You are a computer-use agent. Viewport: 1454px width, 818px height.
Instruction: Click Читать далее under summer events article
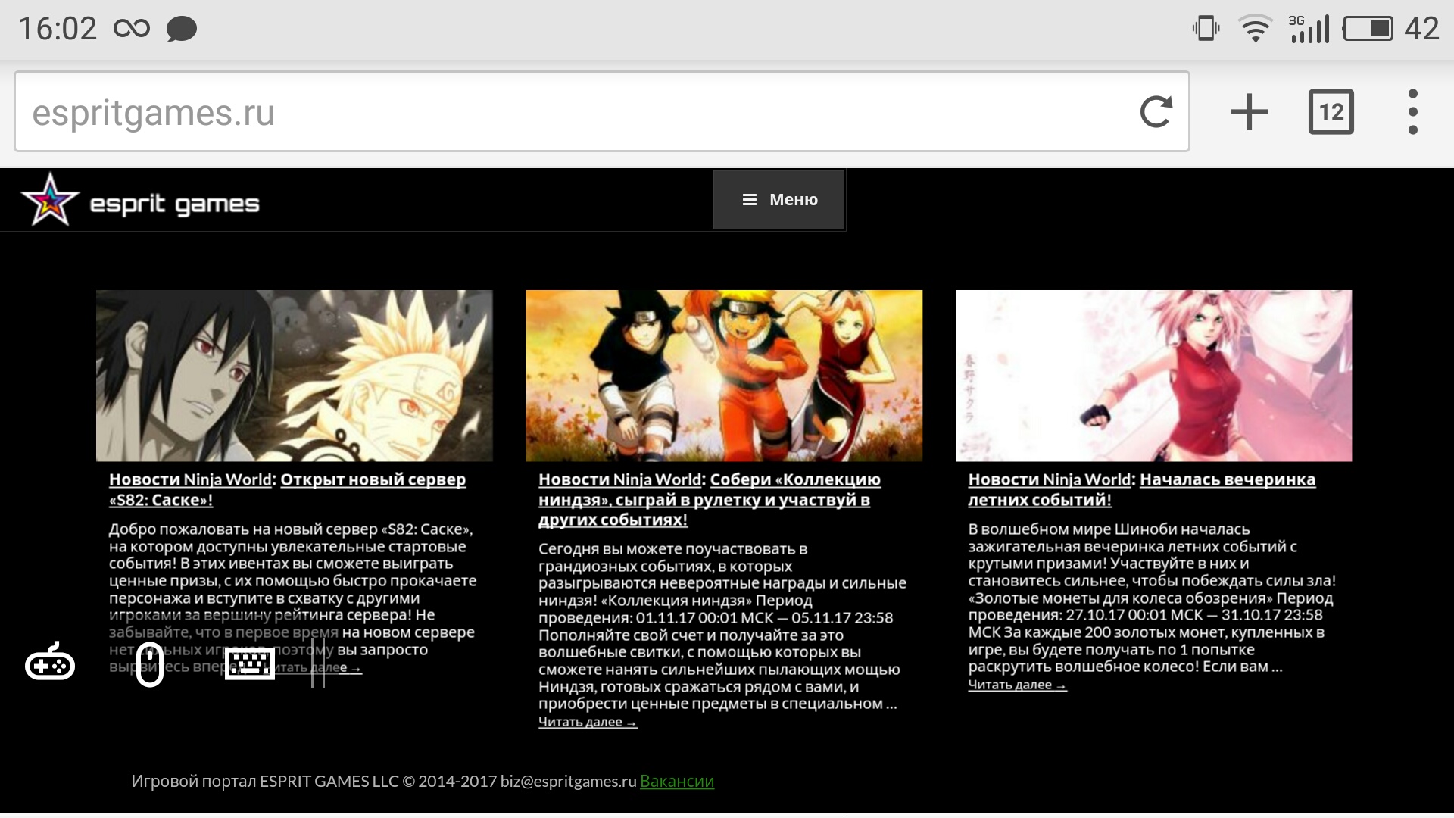point(1016,685)
